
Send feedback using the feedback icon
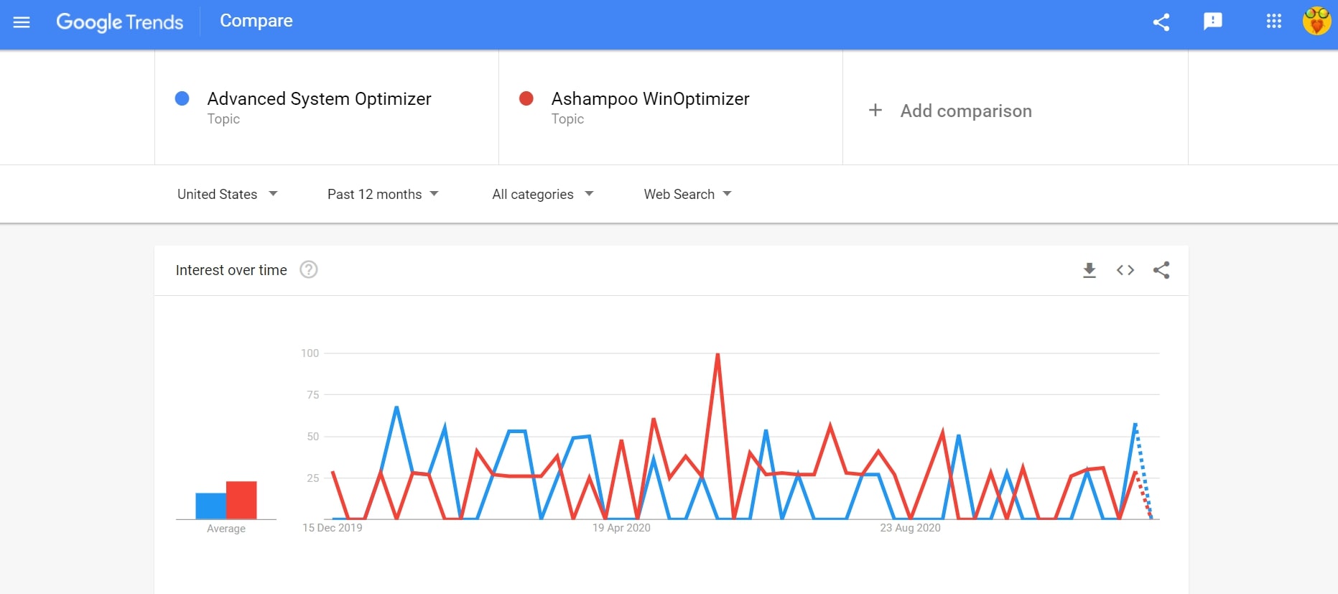point(1213,22)
